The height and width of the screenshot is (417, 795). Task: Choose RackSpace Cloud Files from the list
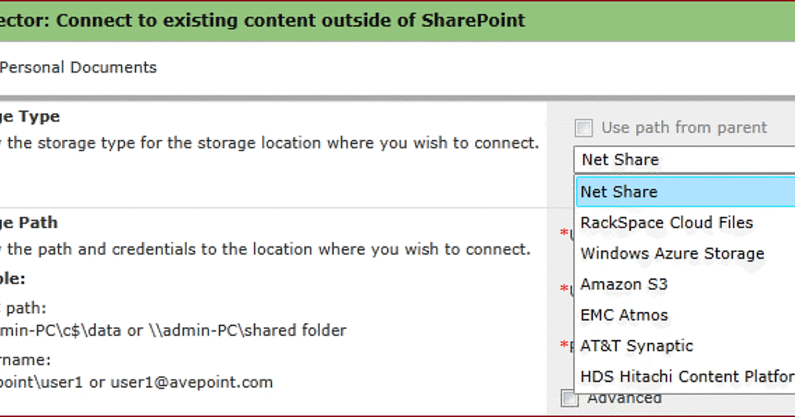point(666,222)
